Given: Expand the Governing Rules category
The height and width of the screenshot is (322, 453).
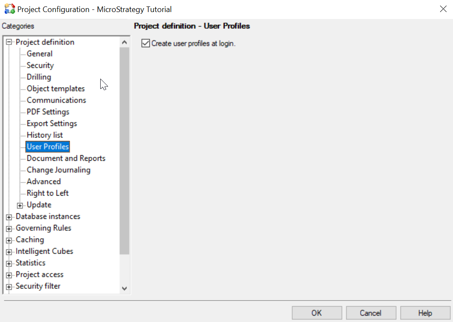Looking at the screenshot, I should (x=9, y=228).
